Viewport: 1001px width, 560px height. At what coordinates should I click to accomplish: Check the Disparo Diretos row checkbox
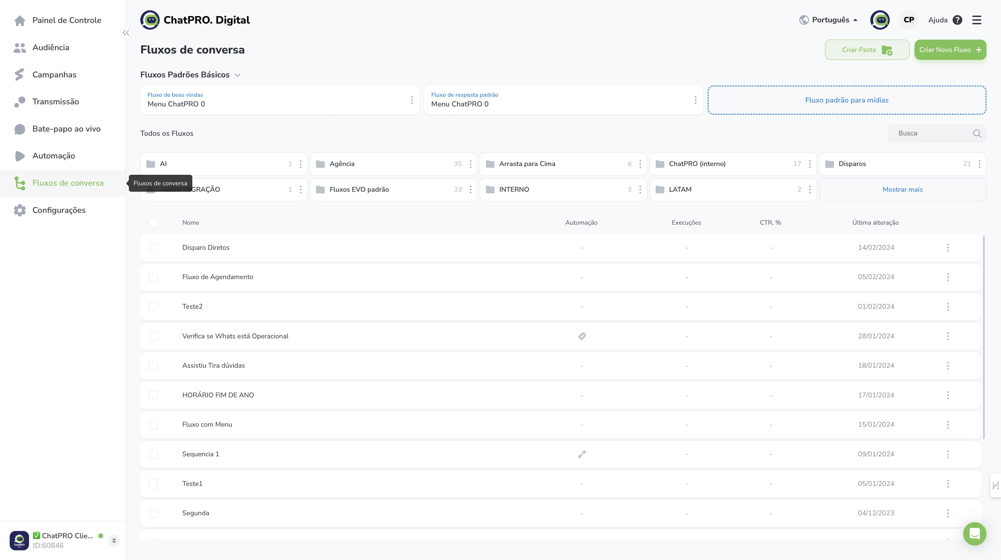click(x=153, y=248)
